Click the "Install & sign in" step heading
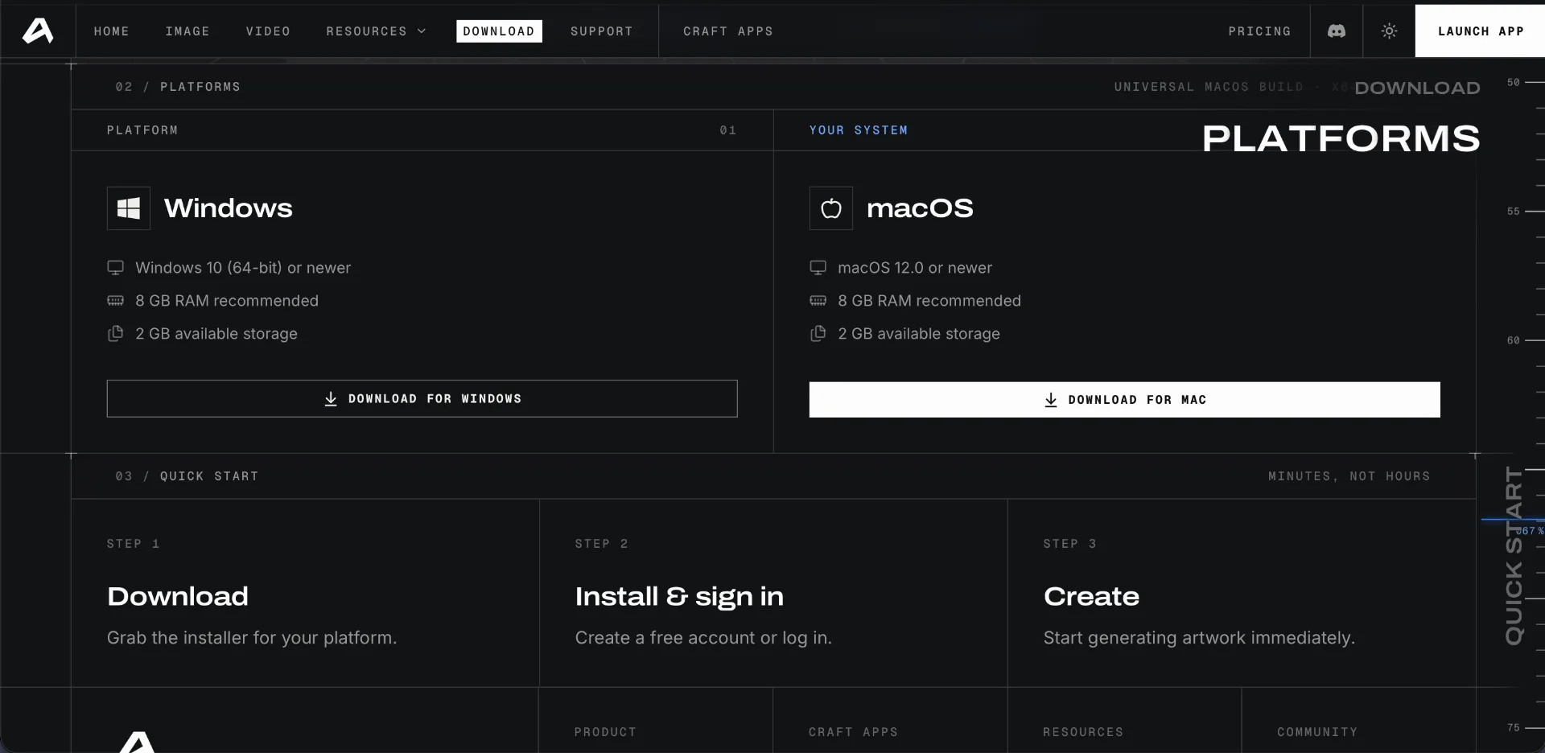Screen dimensions: 1545x753 (x=679, y=596)
